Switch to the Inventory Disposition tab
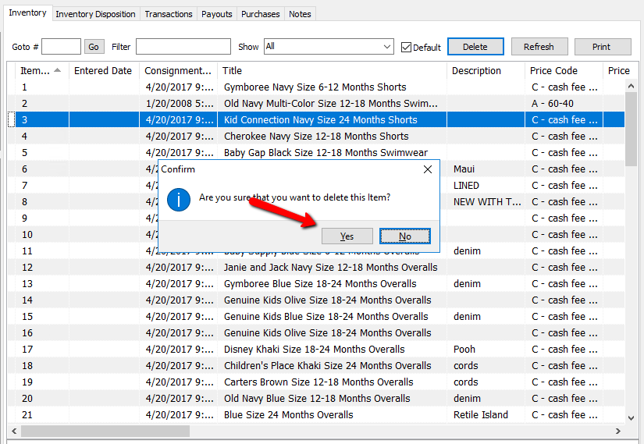Screen dimensions: 644x444 pos(96,14)
